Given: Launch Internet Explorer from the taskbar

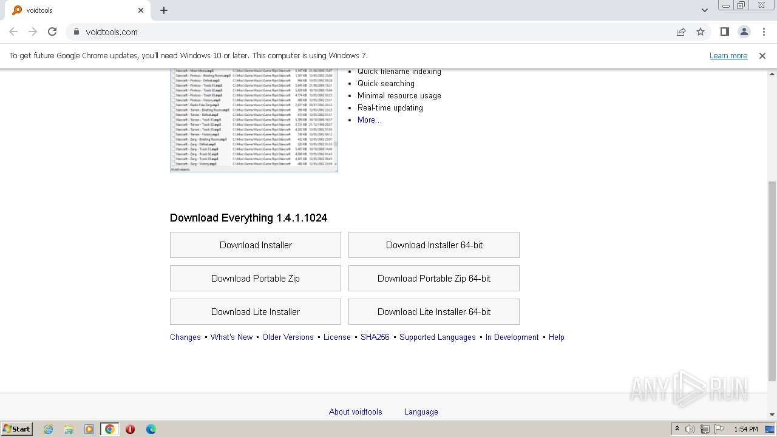Looking at the screenshot, I should point(48,429).
